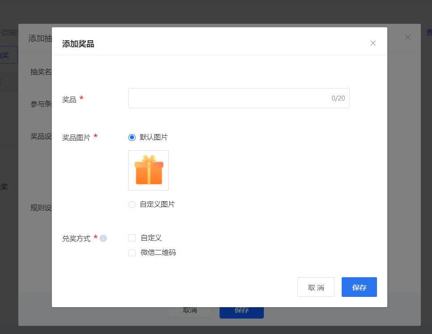Click the 微信二维码 label text

tap(158, 253)
